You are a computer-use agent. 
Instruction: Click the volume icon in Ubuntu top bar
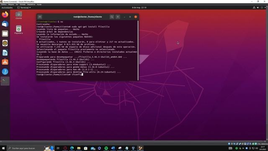pyautogui.click(x=258, y=8)
